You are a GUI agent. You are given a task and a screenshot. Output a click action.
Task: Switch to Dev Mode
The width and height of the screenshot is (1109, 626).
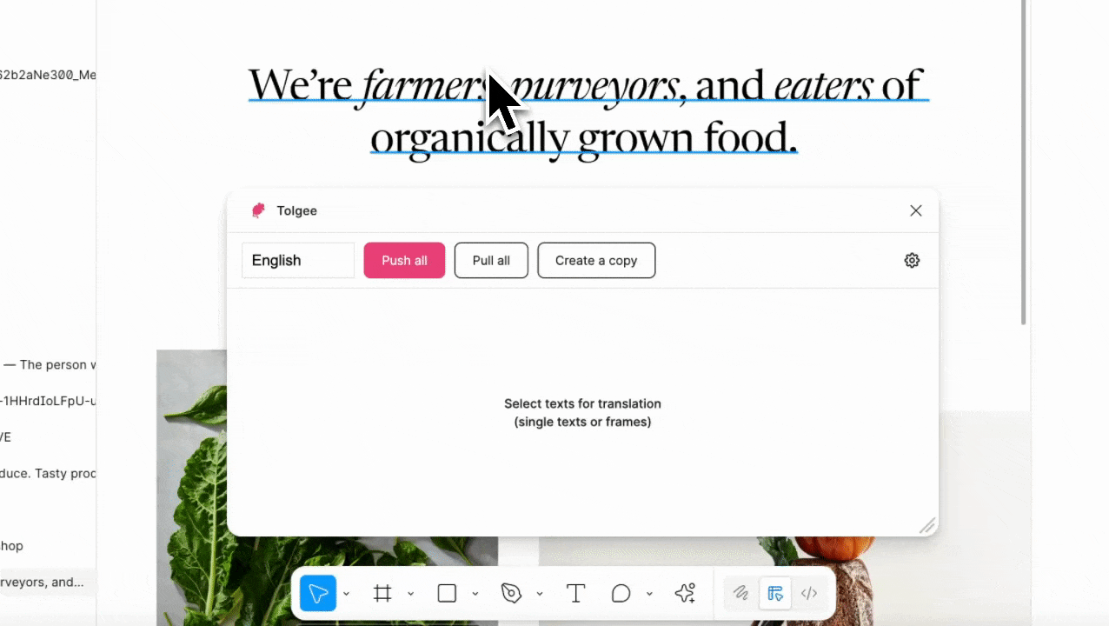click(x=809, y=594)
